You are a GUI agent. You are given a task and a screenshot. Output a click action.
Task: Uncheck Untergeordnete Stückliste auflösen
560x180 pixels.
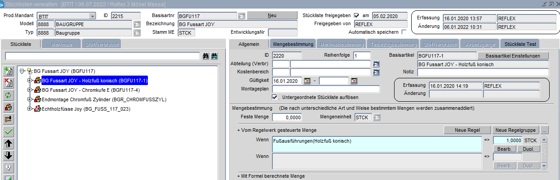coord(275,97)
